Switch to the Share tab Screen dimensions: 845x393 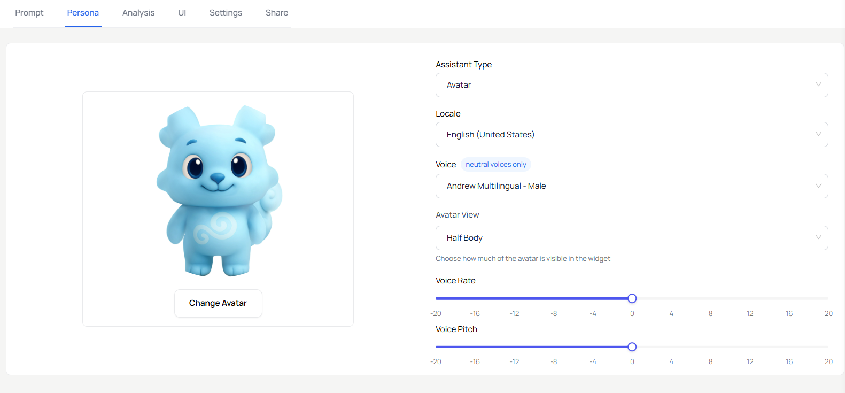(276, 13)
